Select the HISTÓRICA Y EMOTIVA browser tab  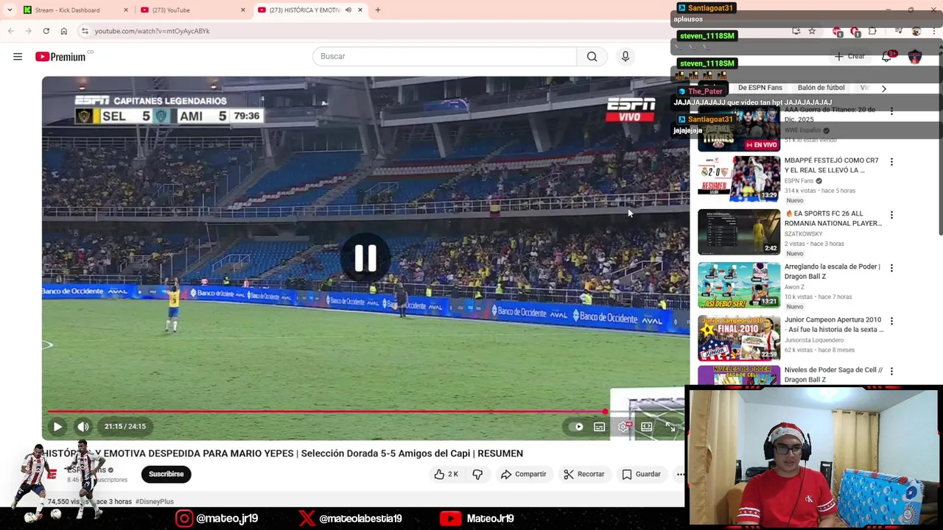pyautogui.click(x=311, y=10)
